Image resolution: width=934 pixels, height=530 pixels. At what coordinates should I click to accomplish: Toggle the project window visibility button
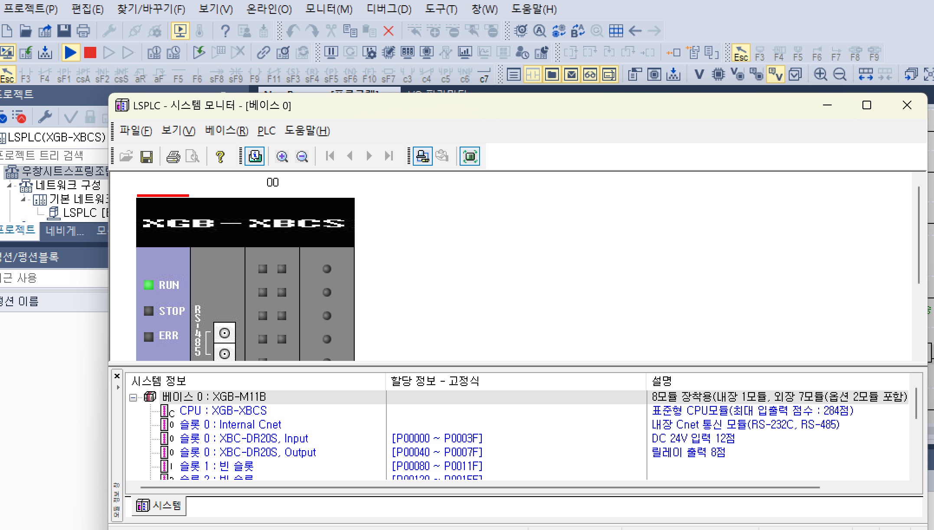point(552,75)
